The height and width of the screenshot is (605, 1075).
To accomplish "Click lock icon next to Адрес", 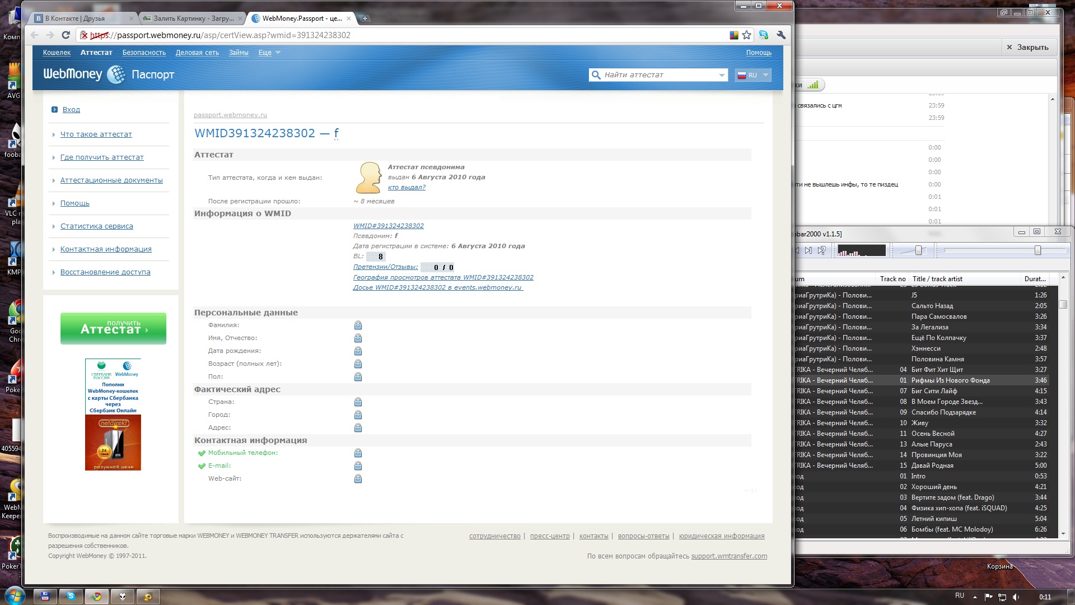I will (x=358, y=428).
